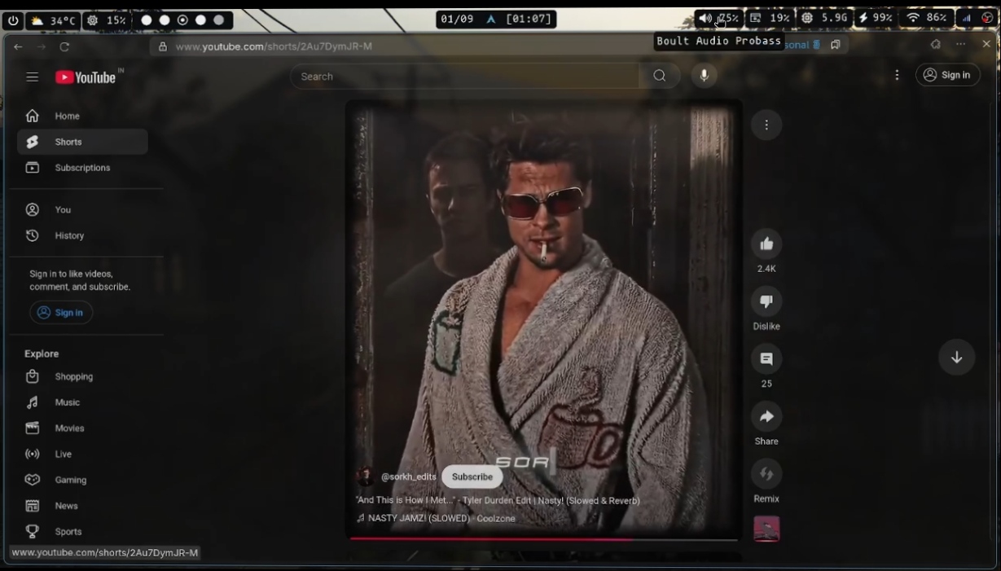Click the YouTube logo
The image size is (1001, 571).
pyautogui.click(x=86, y=77)
